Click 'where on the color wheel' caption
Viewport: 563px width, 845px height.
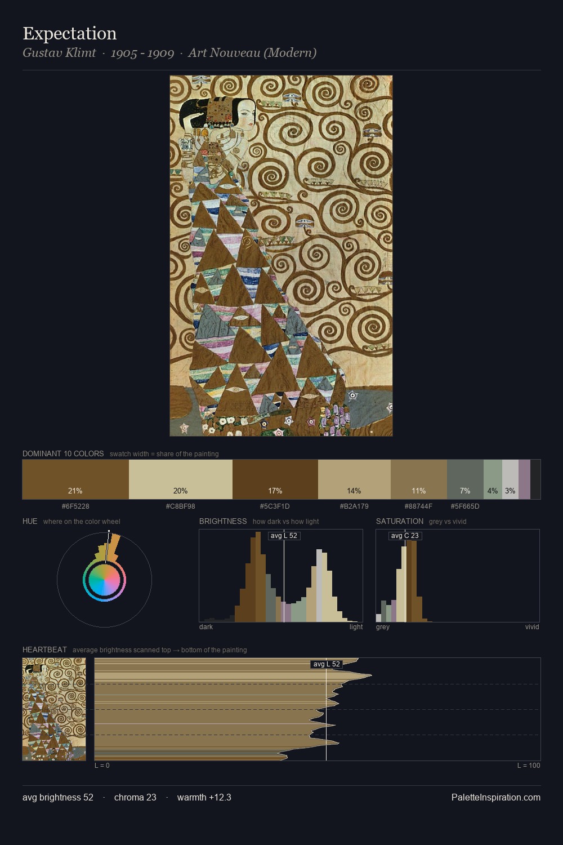coord(82,522)
